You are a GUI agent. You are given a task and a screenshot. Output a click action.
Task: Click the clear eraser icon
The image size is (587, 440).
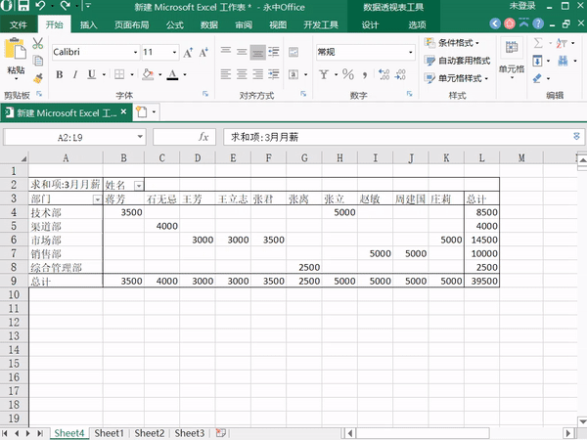coord(537,78)
